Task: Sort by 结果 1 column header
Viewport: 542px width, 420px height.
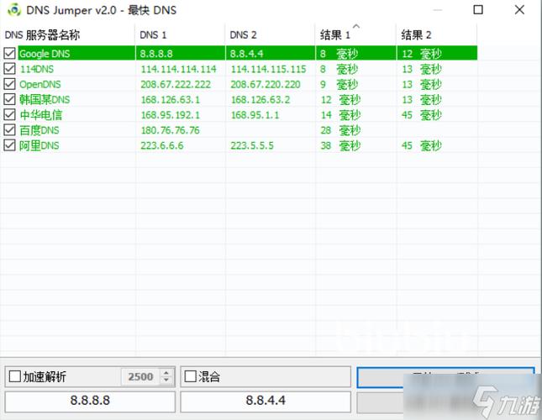Action: pos(355,34)
